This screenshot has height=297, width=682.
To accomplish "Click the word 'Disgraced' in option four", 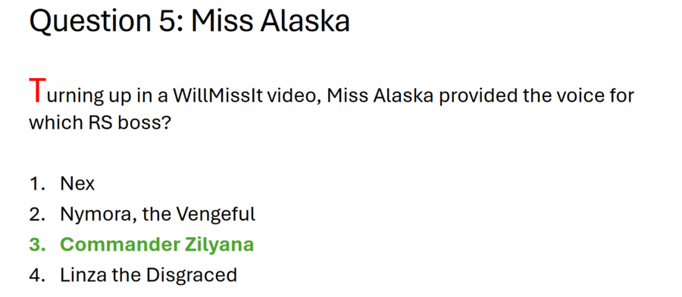I will click(192, 275).
